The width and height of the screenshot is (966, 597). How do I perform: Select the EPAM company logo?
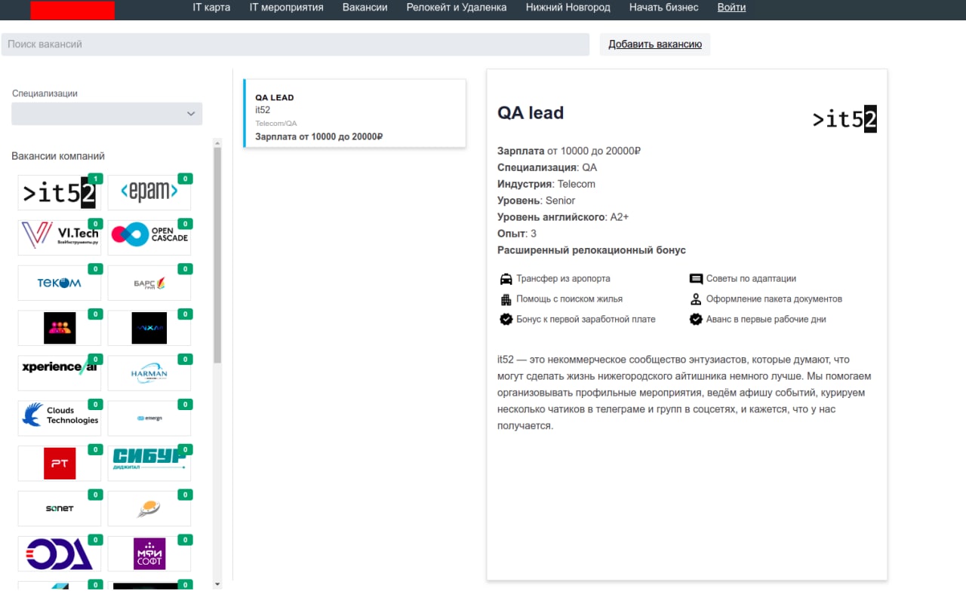click(x=149, y=193)
